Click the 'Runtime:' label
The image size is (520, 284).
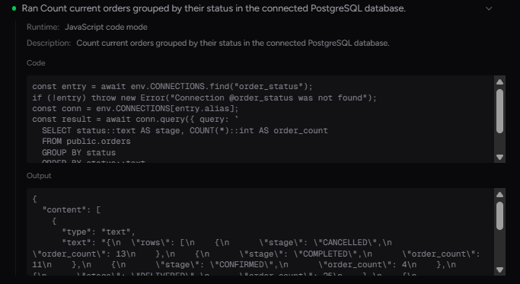(43, 27)
